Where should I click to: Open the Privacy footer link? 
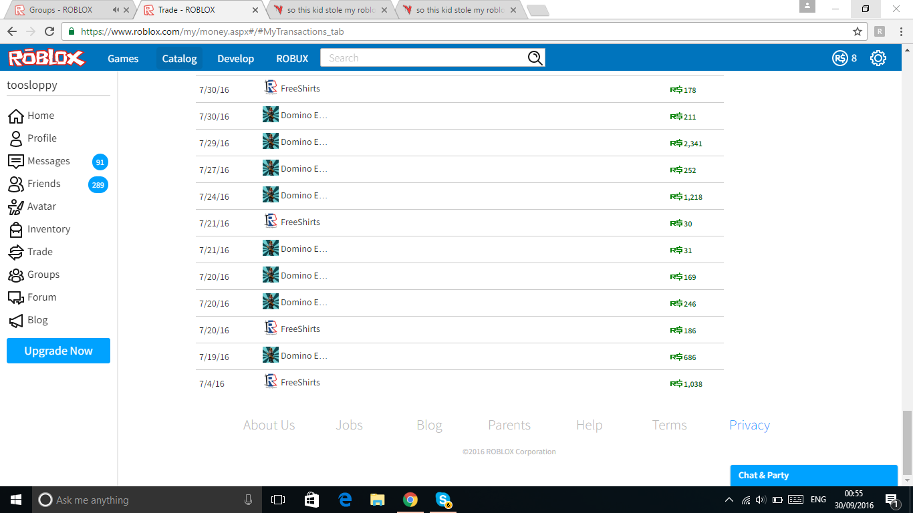[x=750, y=425]
